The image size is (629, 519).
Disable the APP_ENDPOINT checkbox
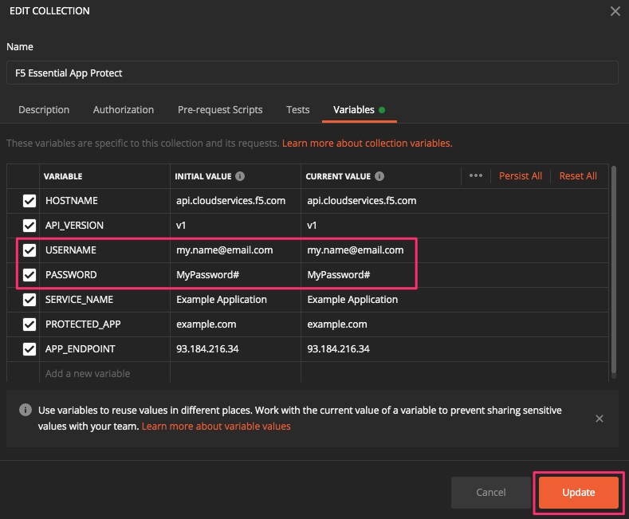click(29, 349)
